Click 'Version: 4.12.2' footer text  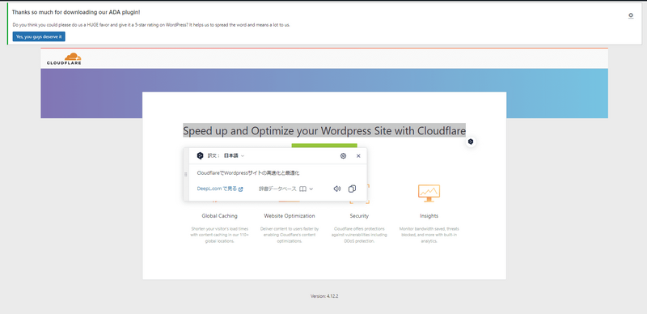[x=324, y=296]
